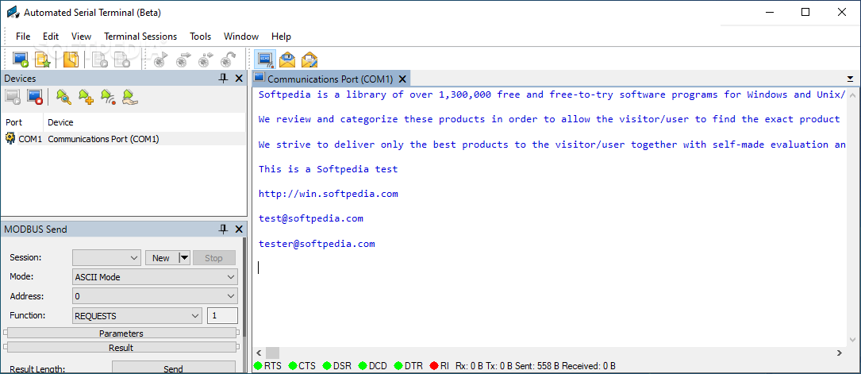Toggle the DCD green indicator
The height and width of the screenshot is (374, 861).
[363, 366]
